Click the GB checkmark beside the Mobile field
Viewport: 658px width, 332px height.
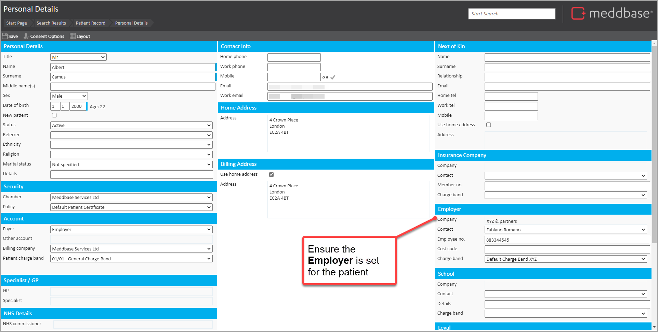point(333,77)
